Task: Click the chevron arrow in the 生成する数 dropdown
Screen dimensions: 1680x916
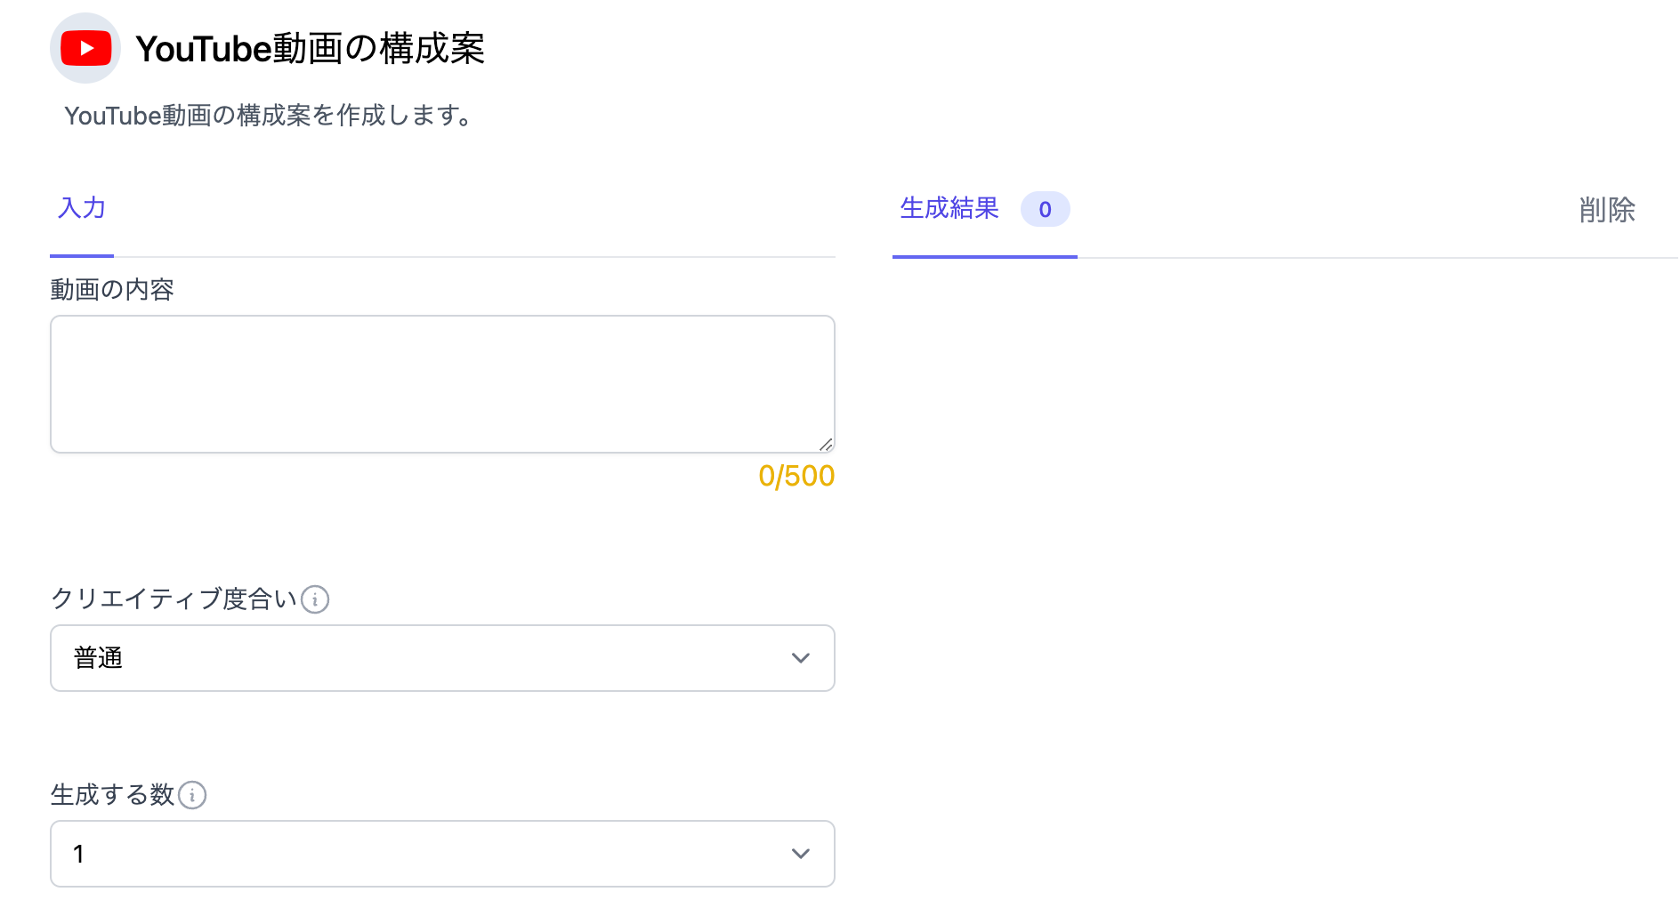Action: [x=800, y=854]
